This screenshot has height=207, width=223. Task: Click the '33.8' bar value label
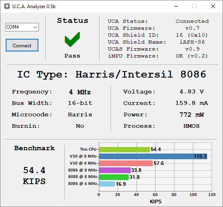[136, 170]
